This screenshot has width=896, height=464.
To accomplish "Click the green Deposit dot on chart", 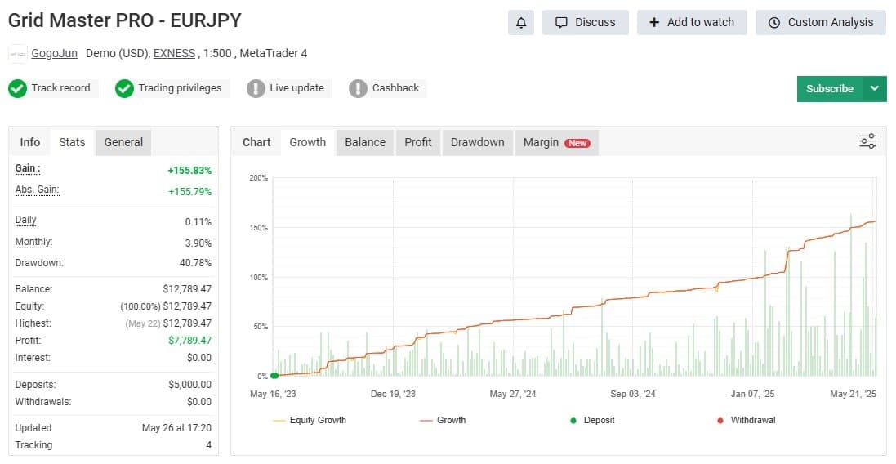I will [x=274, y=376].
